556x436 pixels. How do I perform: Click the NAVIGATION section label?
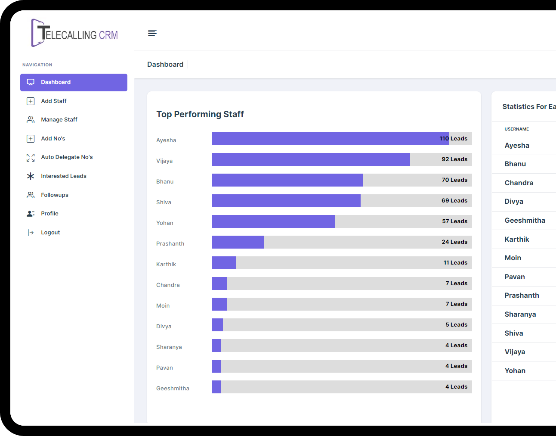pyautogui.click(x=37, y=65)
